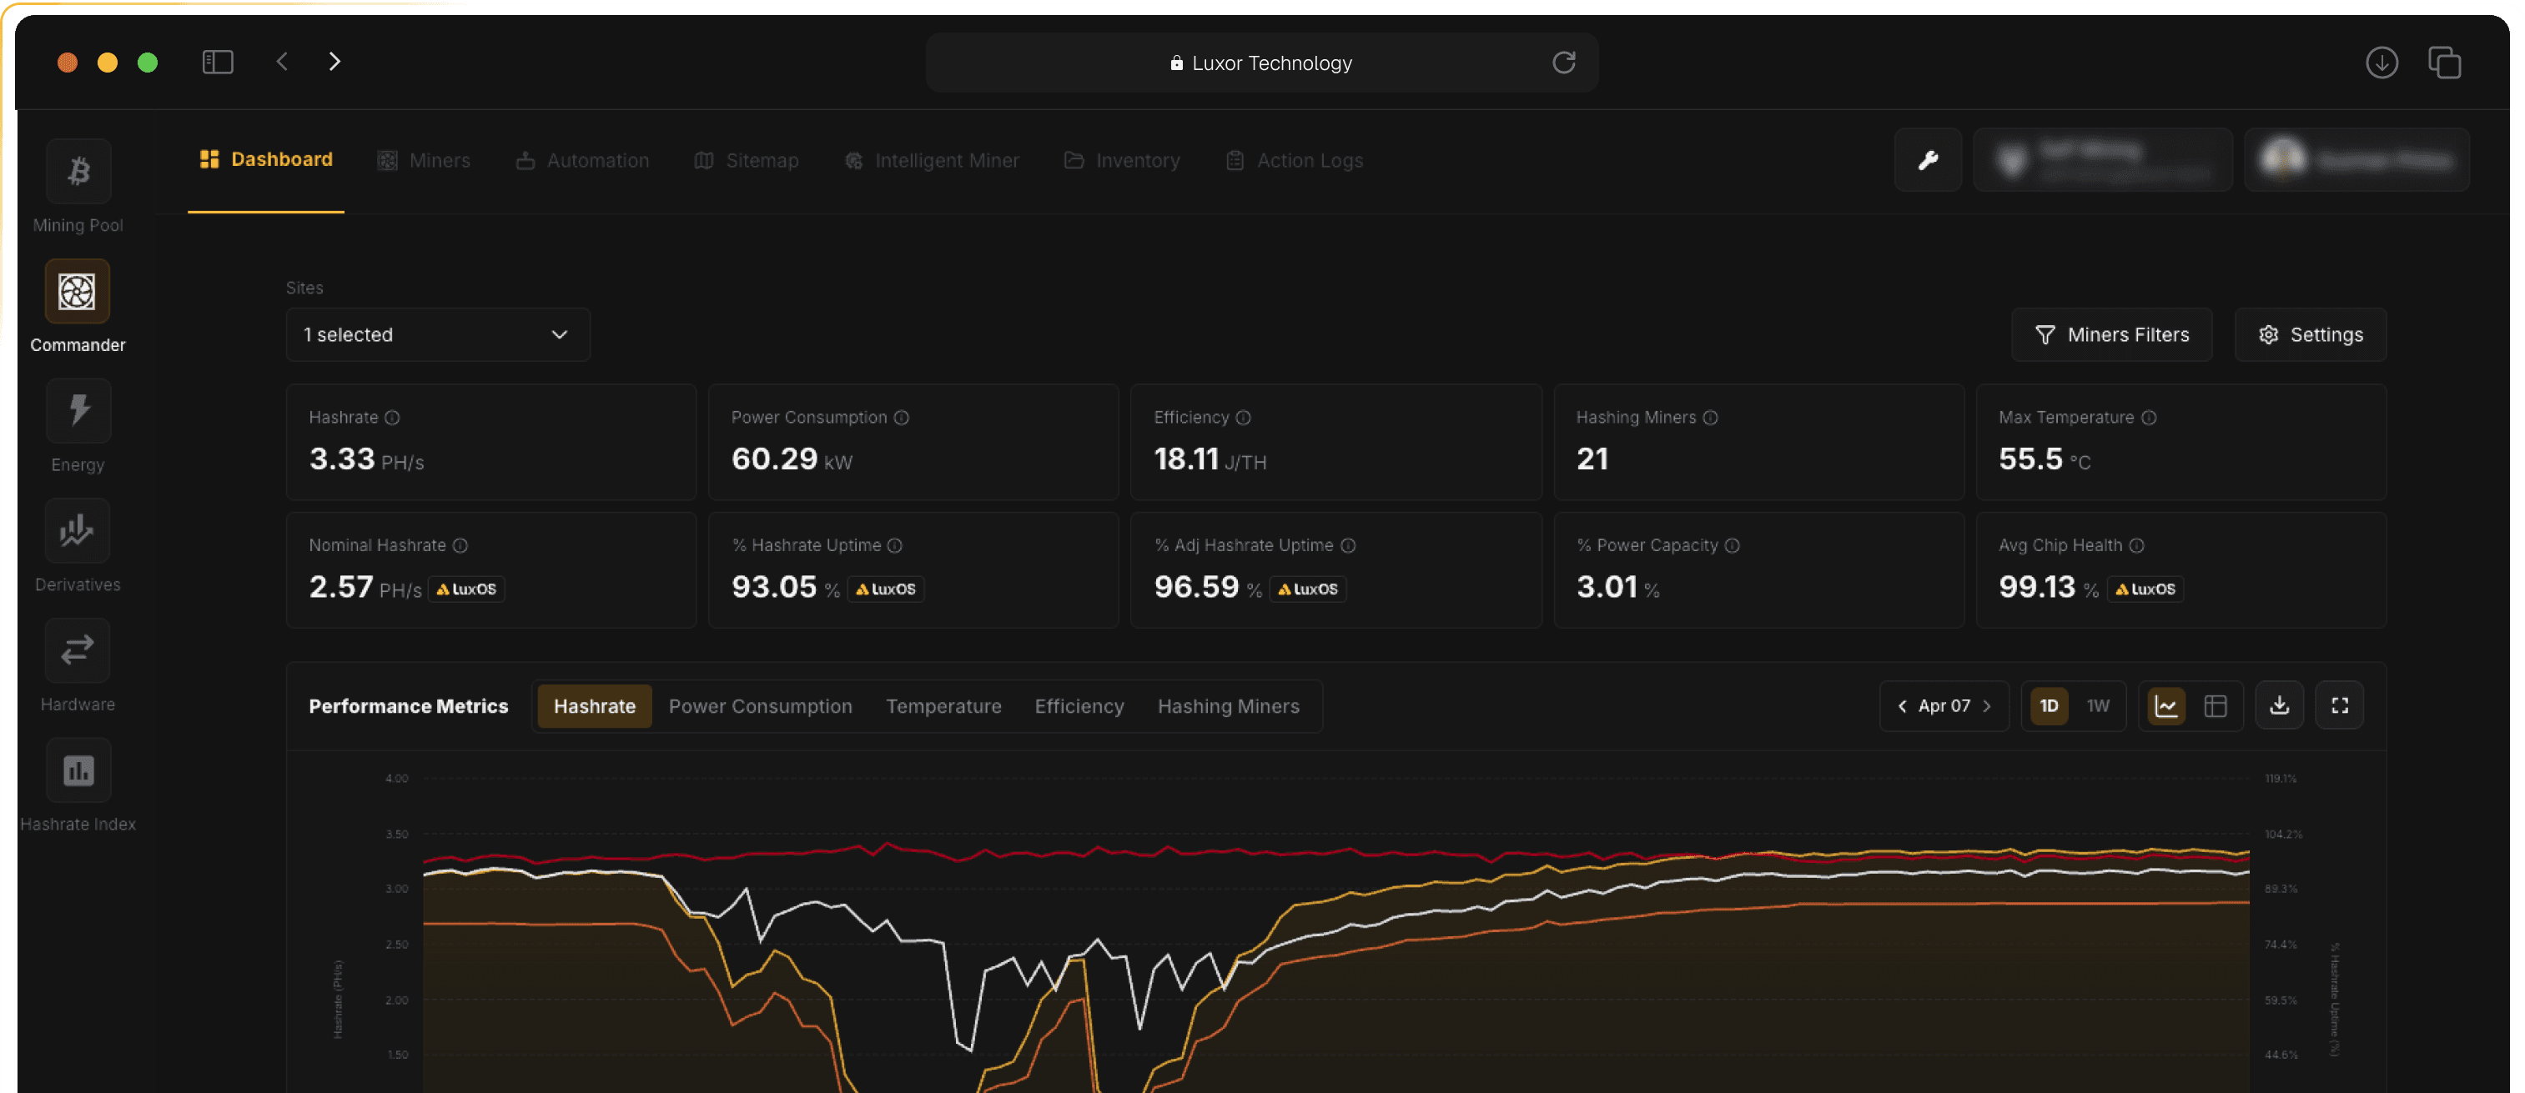The width and height of the screenshot is (2525, 1093).
Task: Select the Energy sidebar icon
Action: (x=78, y=410)
